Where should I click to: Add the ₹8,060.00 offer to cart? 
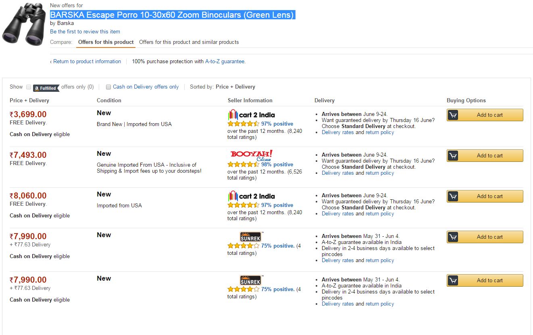point(485,196)
